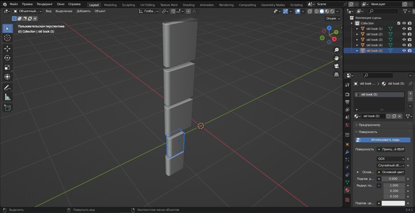
Task: Click the pan hand viewport icon
Action: [x=337, y=58]
